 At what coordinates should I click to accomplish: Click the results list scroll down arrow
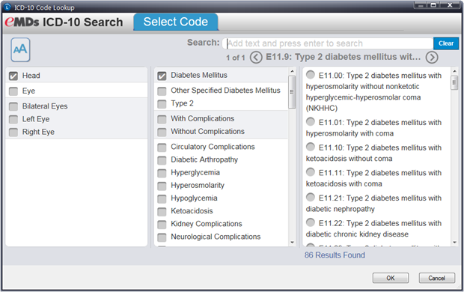tap(454, 243)
